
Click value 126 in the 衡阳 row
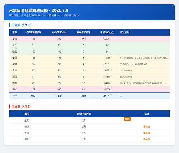[59, 58]
